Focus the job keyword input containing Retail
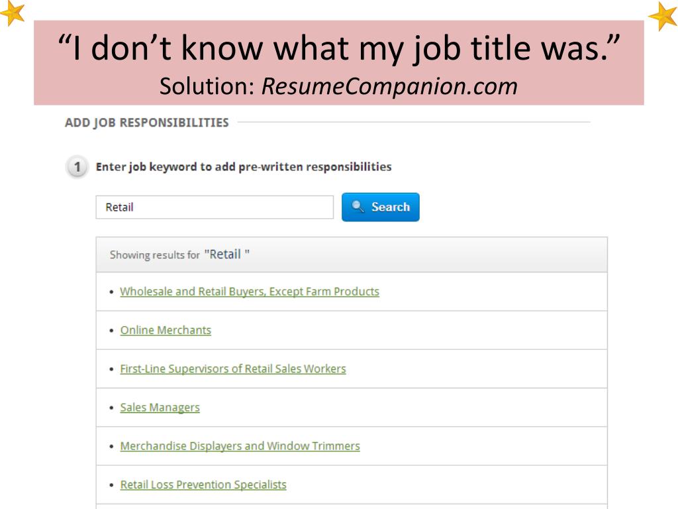The width and height of the screenshot is (678, 509). click(215, 207)
